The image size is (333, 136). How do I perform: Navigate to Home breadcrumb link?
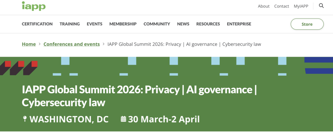click(29, 44)
